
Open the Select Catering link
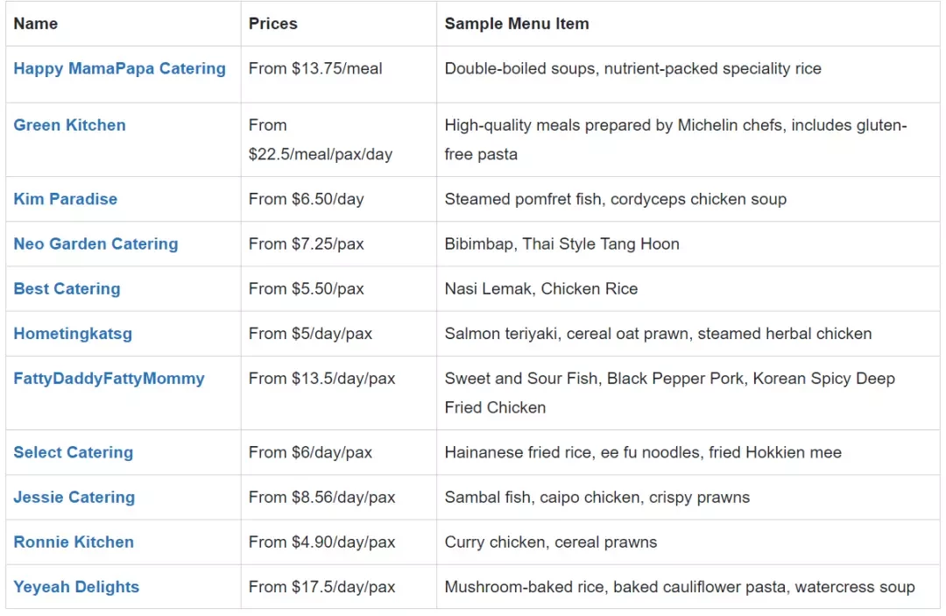(x=73, y=452)
